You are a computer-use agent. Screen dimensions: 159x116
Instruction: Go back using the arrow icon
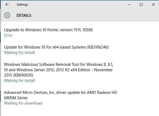(x=7, y=5)
